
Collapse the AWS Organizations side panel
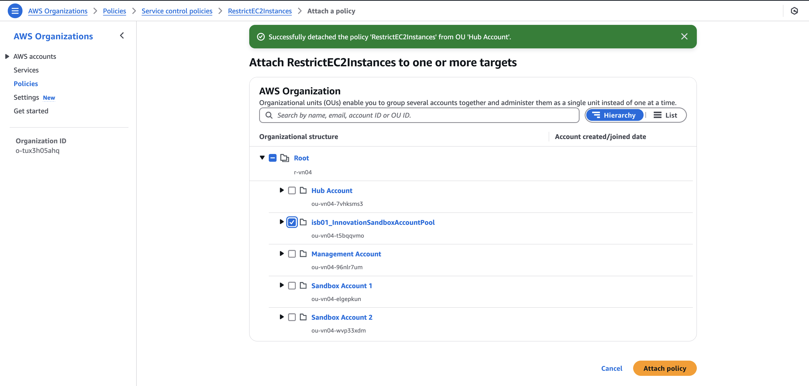click(122, 36)
